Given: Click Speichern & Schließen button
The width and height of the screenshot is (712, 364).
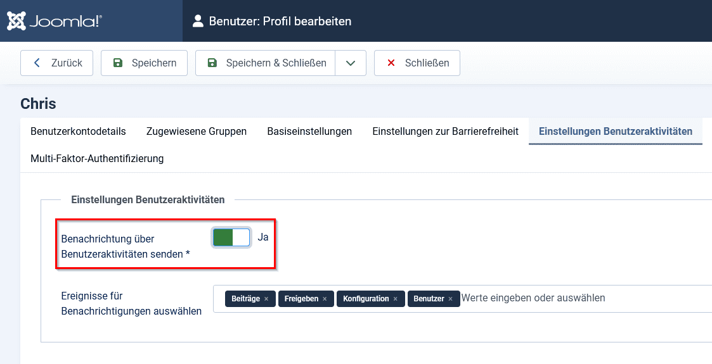Looking at the screenshot, I should [x=266, y=63].
